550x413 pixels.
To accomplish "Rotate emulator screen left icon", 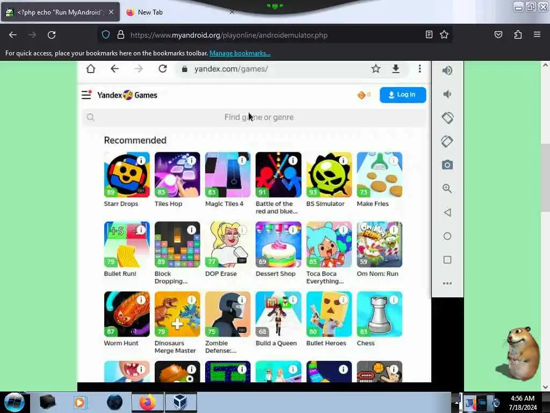I will [447, 118].
